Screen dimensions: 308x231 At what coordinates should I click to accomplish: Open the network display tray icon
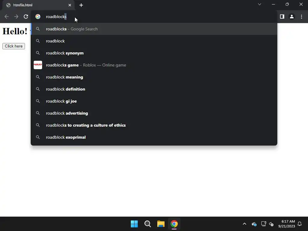pyautogui.click(x=263, y=224)
